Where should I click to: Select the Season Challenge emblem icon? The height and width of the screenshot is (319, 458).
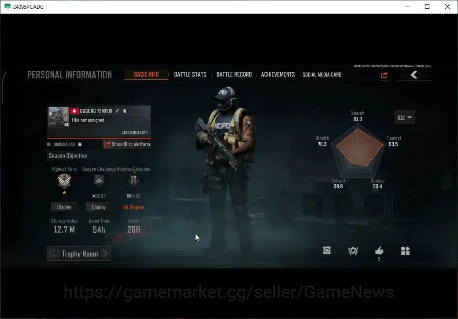(x=99, y=181)
